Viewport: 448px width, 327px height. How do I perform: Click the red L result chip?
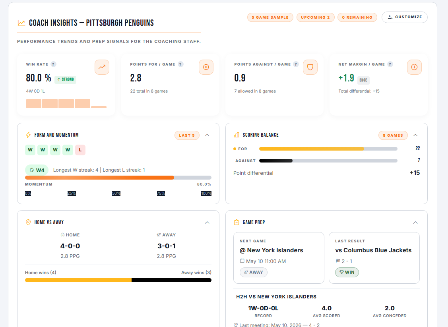coord(80,150)
